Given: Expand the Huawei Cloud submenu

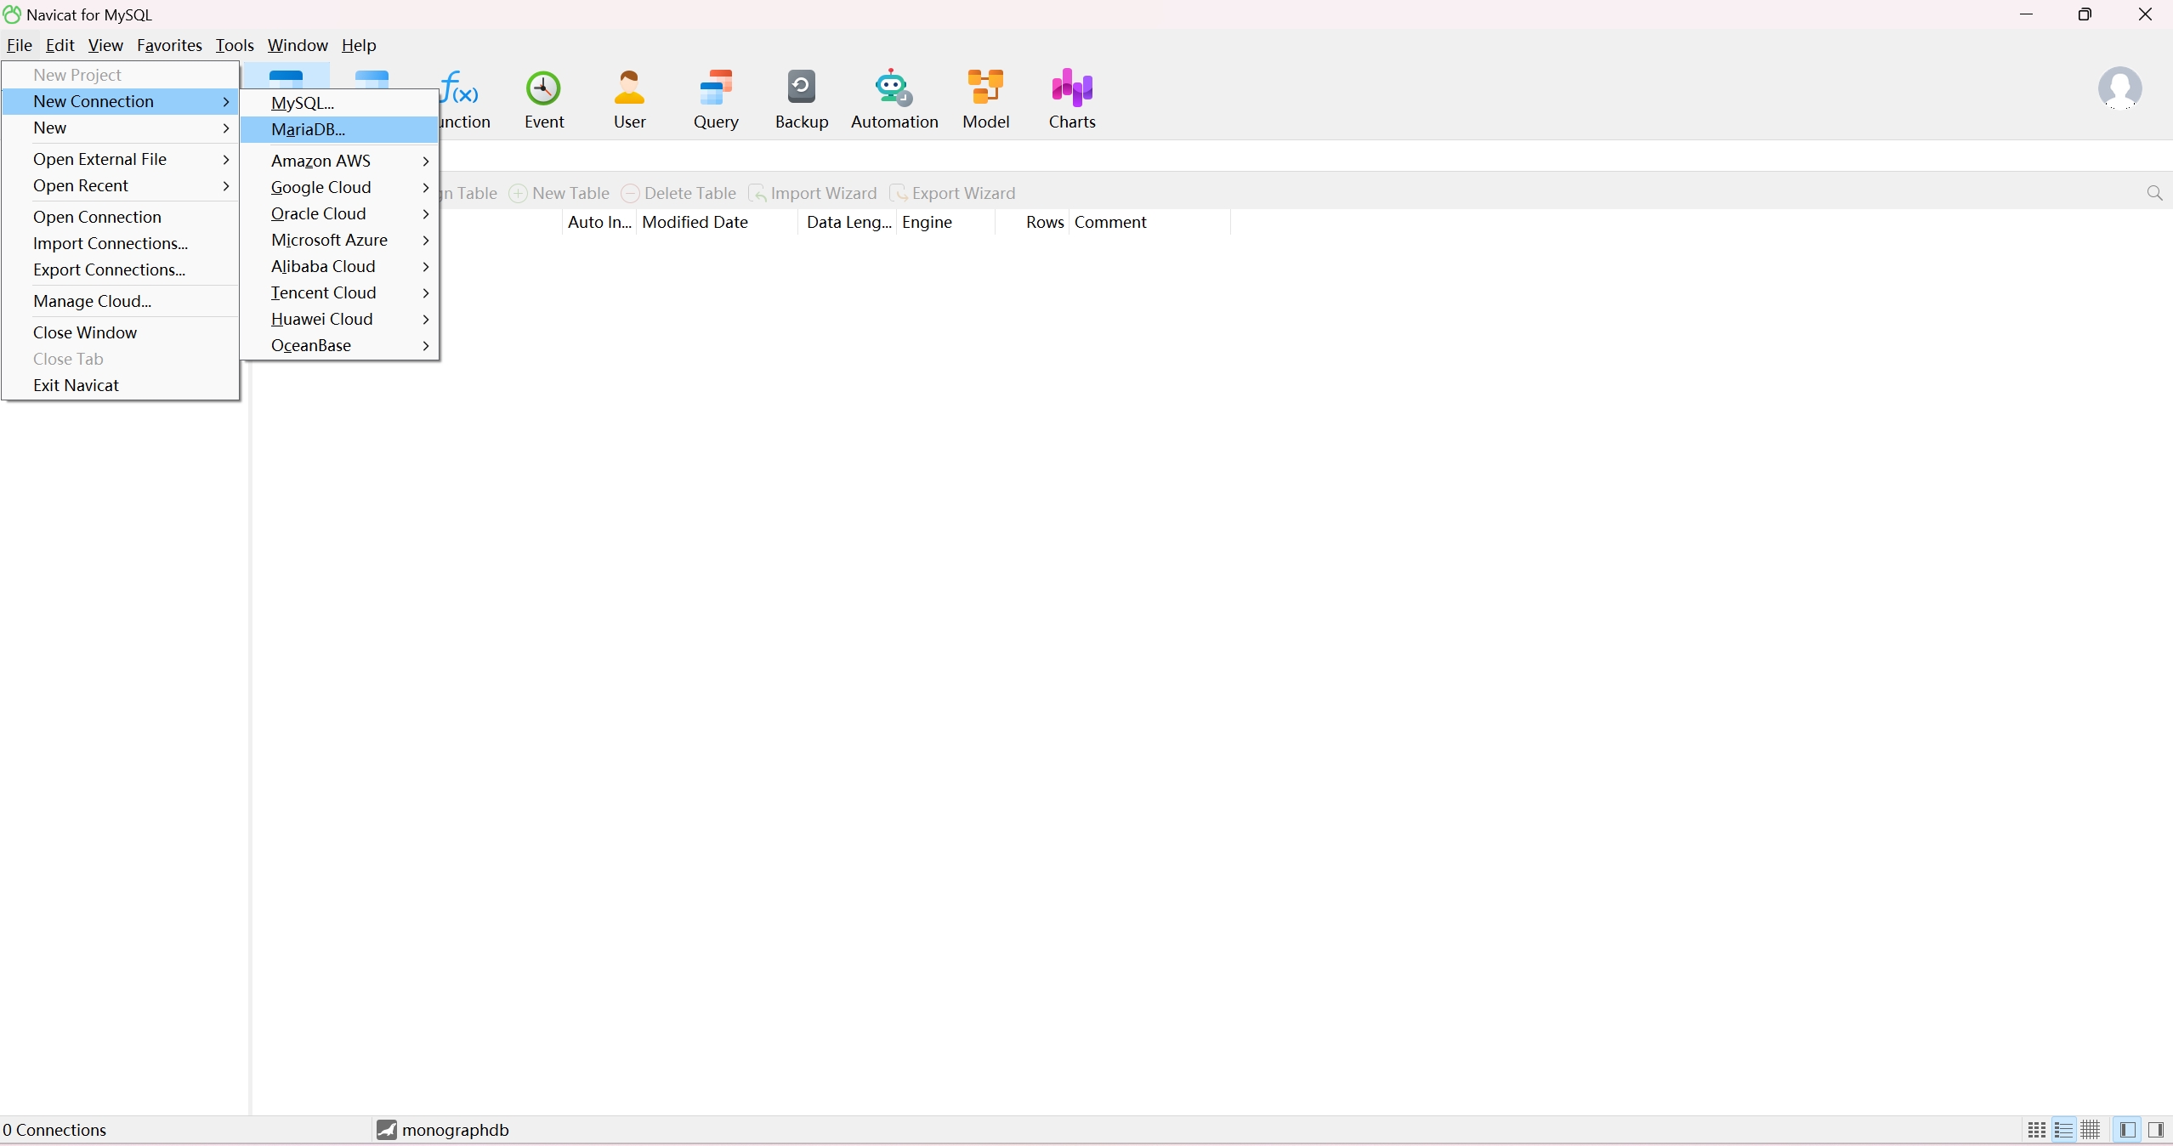Looking at the screenshot, I should (339, 319).
